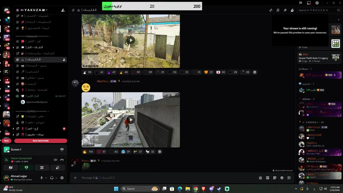Disconnect from voice with hang-up icon
The width and height of the screenshot is (343, 193).
[x=62, y=160]
